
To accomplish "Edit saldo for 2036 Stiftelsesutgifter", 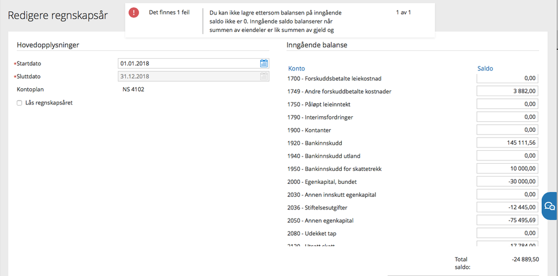I will click(x=507, y=207).
